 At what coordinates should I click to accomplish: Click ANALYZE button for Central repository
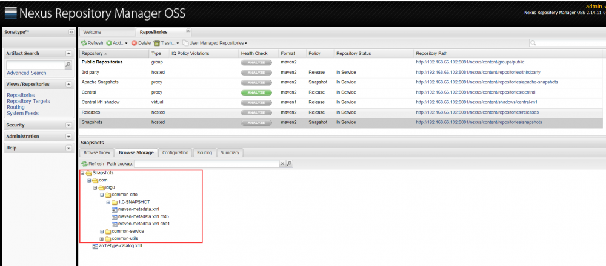(256, 92)
